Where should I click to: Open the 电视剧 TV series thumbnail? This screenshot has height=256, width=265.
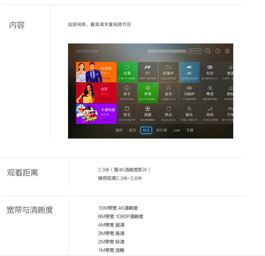click(96, 72)
